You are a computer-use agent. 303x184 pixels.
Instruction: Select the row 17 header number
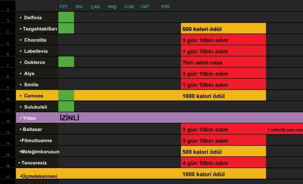tap(8, 177)
